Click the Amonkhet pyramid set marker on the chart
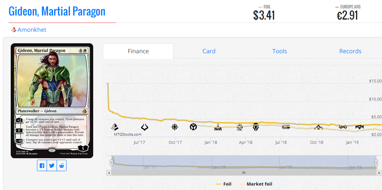Image resolution: width=382 pixels, height=190 pixels. tap(115, 127)
